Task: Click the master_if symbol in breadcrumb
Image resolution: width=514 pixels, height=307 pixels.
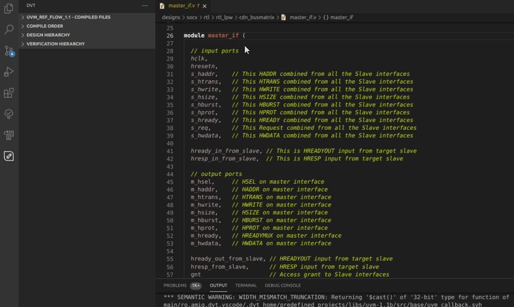Action: 341,17
